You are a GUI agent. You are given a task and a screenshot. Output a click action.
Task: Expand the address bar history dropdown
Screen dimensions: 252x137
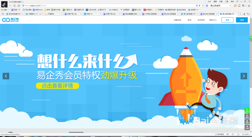pyautogui.click(x=203, y=6)
